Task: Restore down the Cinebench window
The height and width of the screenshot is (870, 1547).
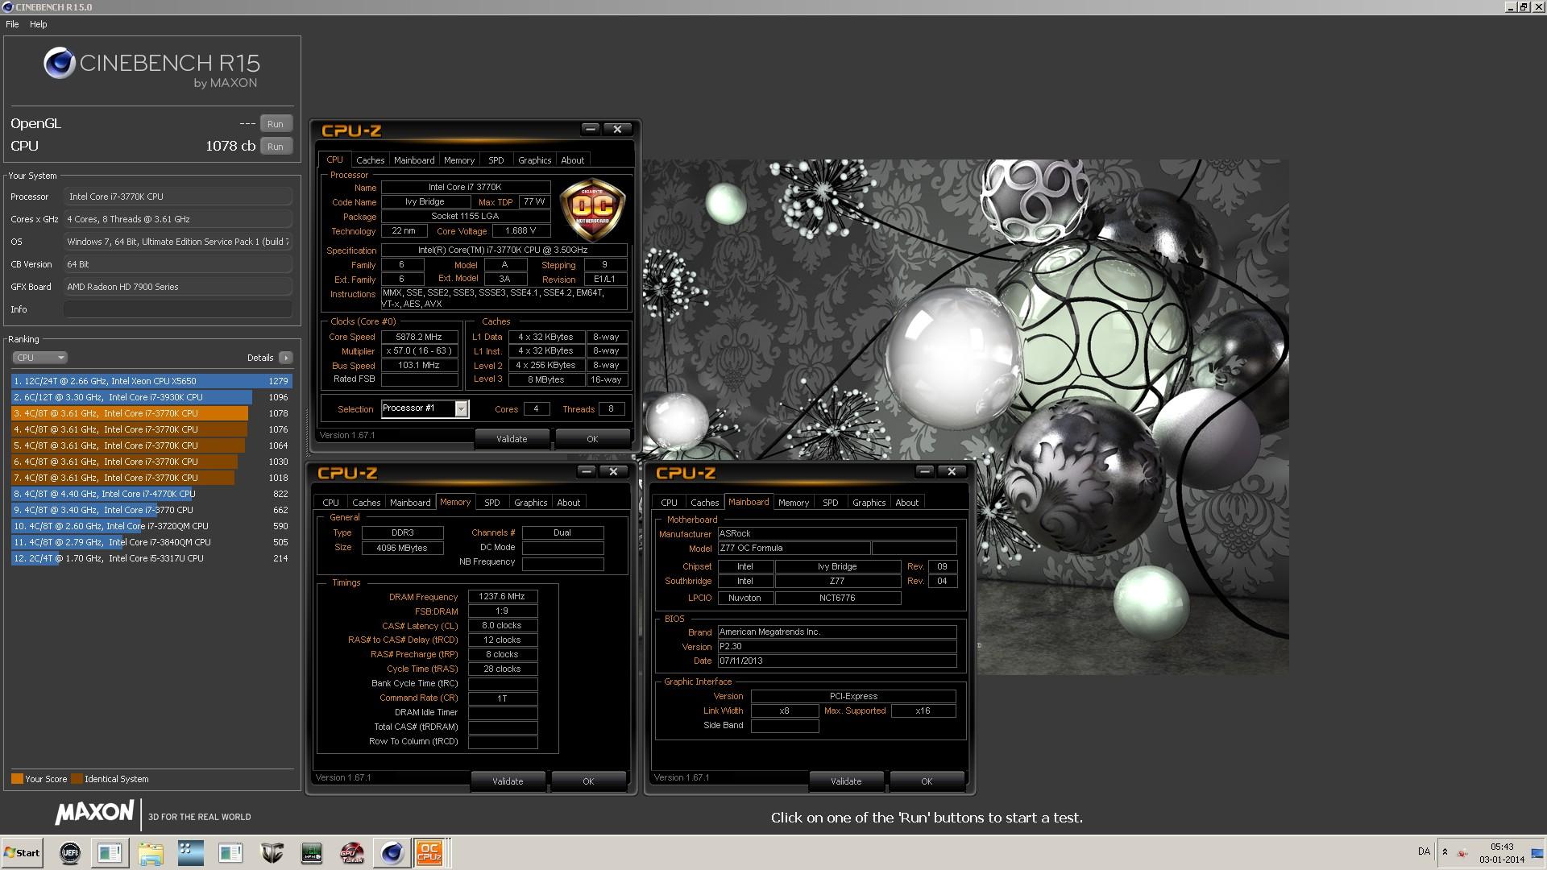Action: (1524, 6)
